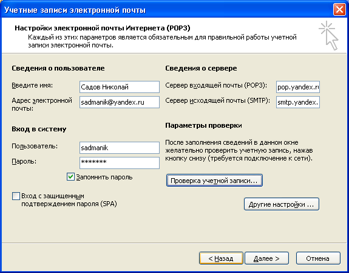Click the Сервер входящей почты label
The height and width of the screenshot is (273, 349).
(x=216, y=85)
